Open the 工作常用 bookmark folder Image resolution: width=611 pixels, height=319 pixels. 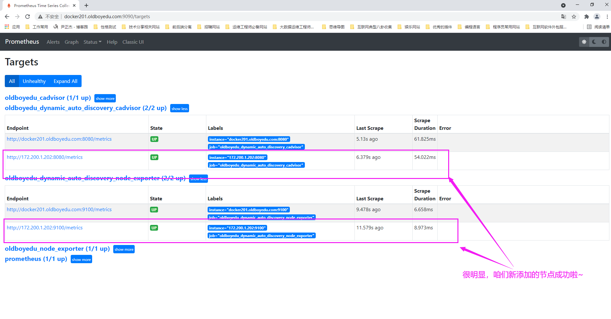tap(37, 27)
